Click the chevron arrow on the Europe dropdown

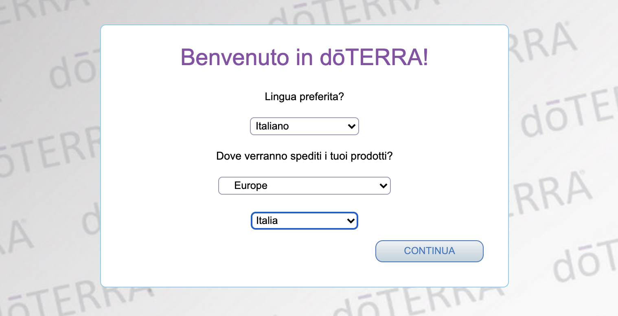383,186
